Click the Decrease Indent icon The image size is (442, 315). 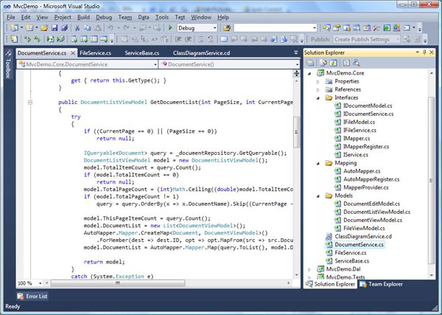tap(178, 39)
